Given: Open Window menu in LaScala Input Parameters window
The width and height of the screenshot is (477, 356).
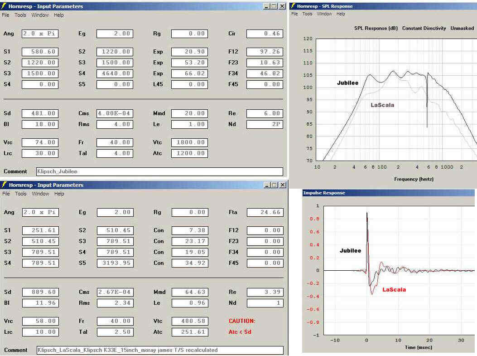Looking at the screenshot, I should coord(40,194).
